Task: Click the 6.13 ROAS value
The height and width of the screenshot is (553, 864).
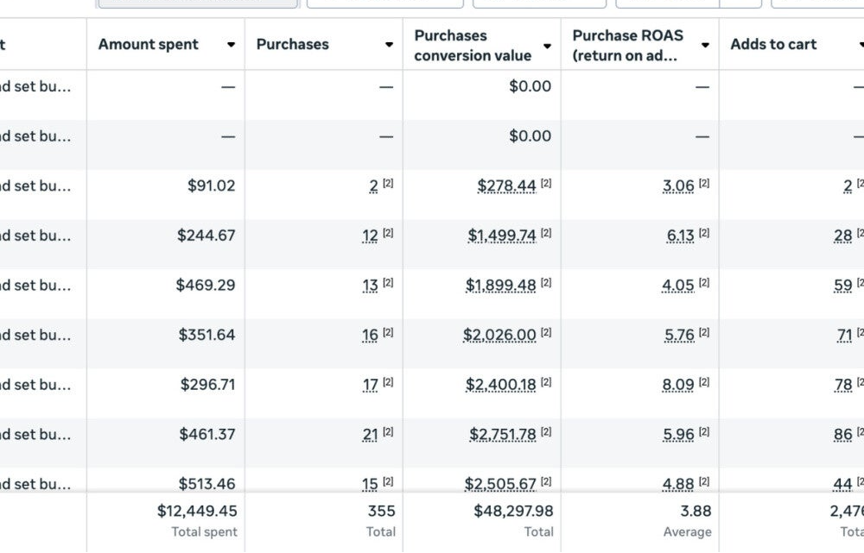Action: pos(680,236)
